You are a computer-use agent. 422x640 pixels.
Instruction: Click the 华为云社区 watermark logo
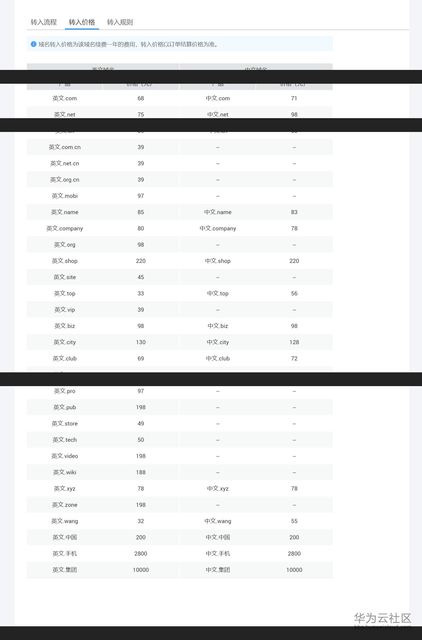point(382,619)
